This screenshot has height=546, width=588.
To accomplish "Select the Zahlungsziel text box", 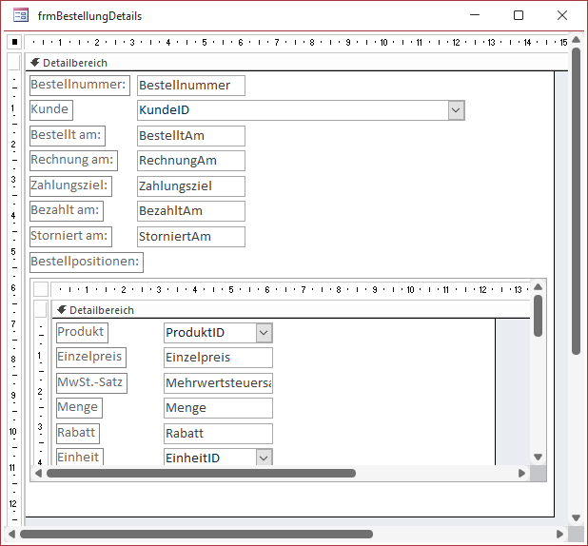I will tap(190, 186).
